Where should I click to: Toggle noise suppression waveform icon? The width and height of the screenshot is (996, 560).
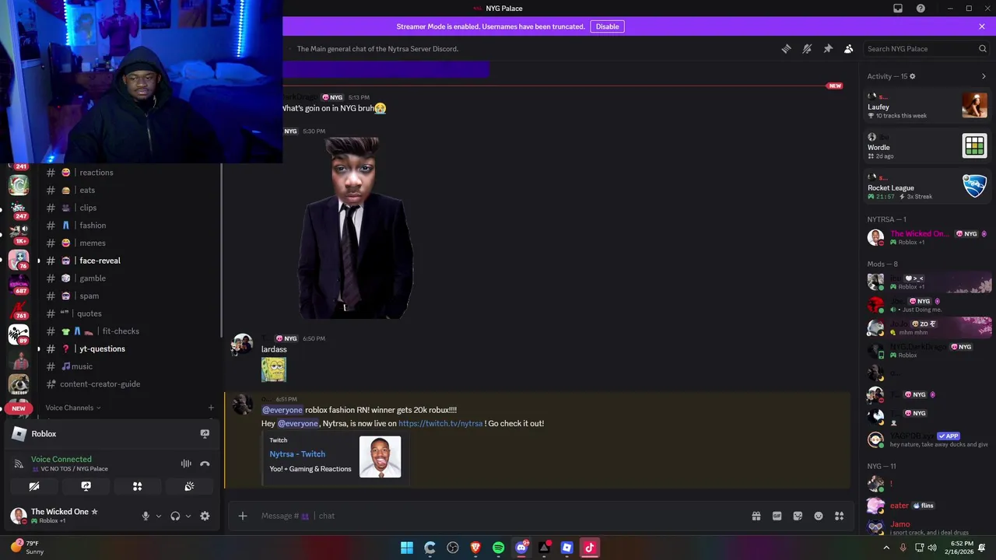coord(186,464)
